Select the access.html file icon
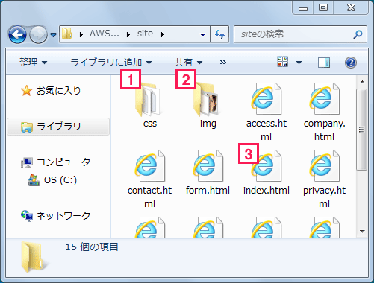Image resolution: width=374 pixels, height=283 pixels. click(267, 99)
